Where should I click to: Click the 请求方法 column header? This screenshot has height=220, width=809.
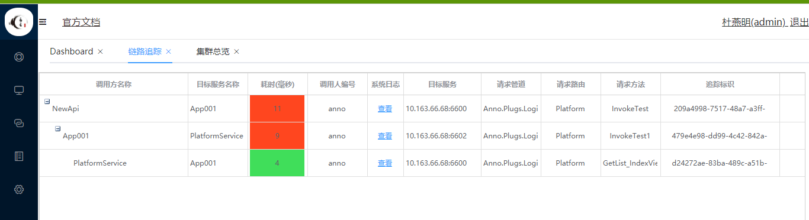(631, 85)
